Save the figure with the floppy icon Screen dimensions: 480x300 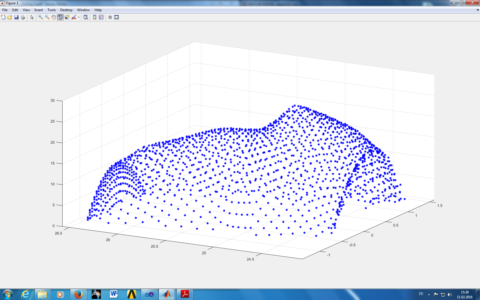[x=16, y=17]
